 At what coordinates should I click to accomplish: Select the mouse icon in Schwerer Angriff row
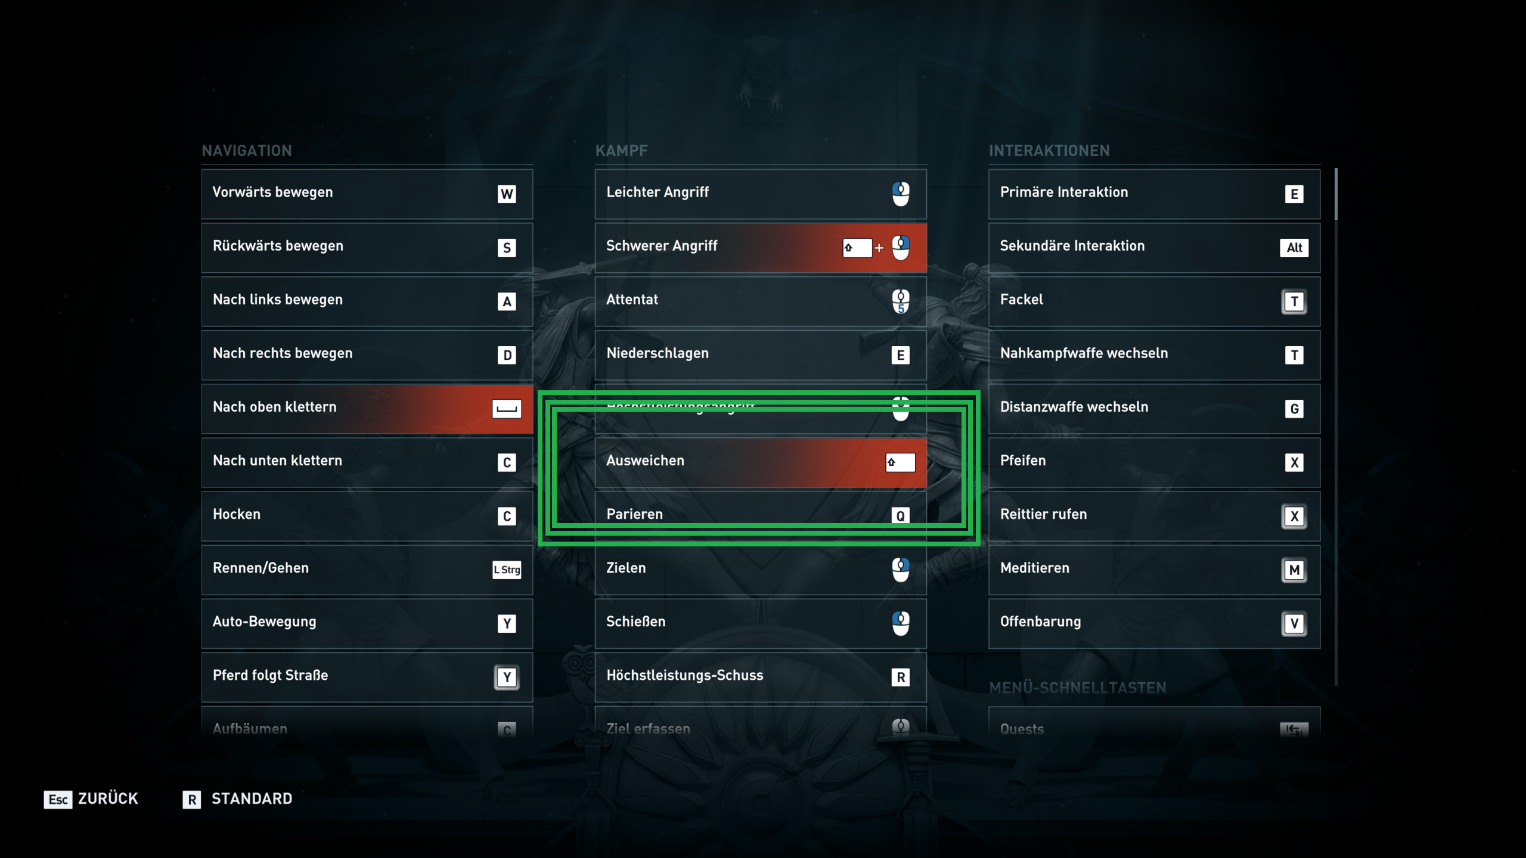coord(900,248)
